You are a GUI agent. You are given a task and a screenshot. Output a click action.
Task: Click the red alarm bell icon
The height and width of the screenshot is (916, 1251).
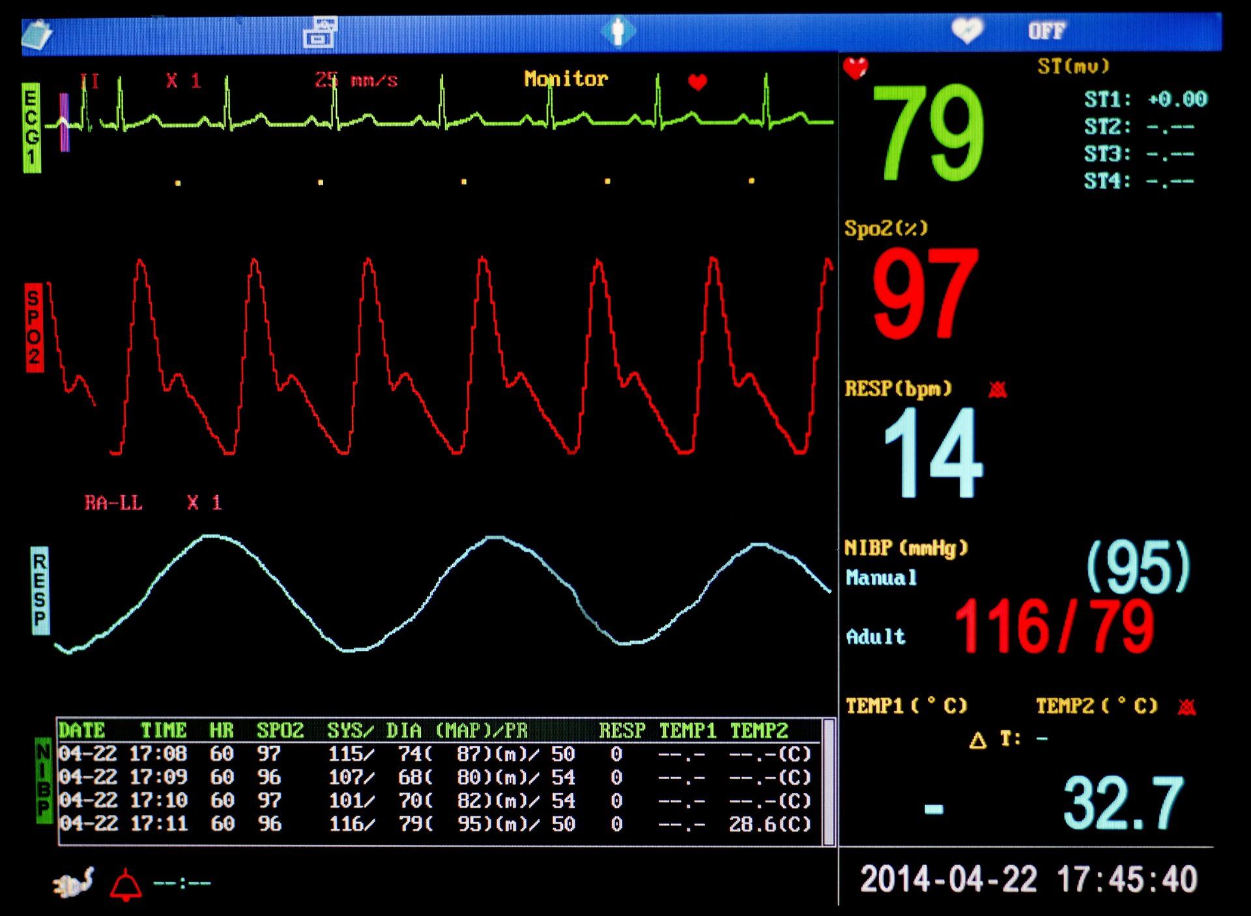[x=126, y=885]
